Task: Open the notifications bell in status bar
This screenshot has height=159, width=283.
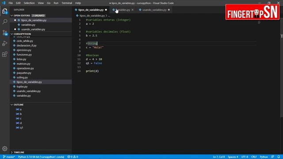Action: point(279,157)
